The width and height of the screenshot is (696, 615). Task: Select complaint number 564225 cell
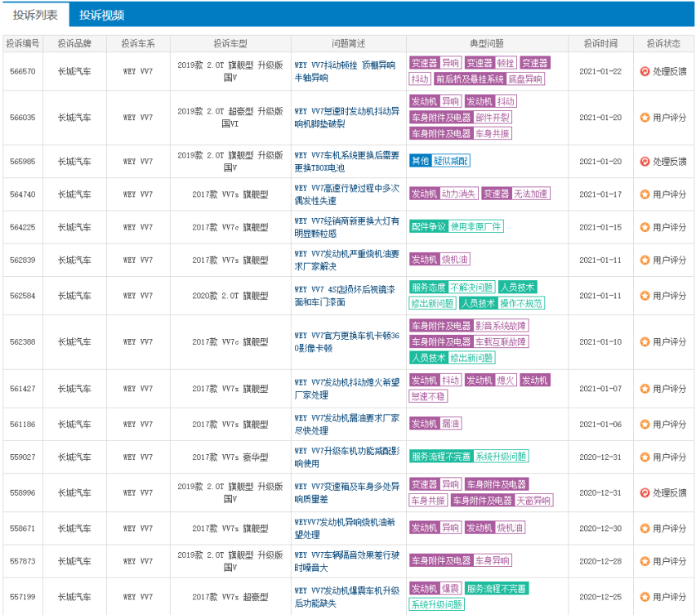click(23, 227)
